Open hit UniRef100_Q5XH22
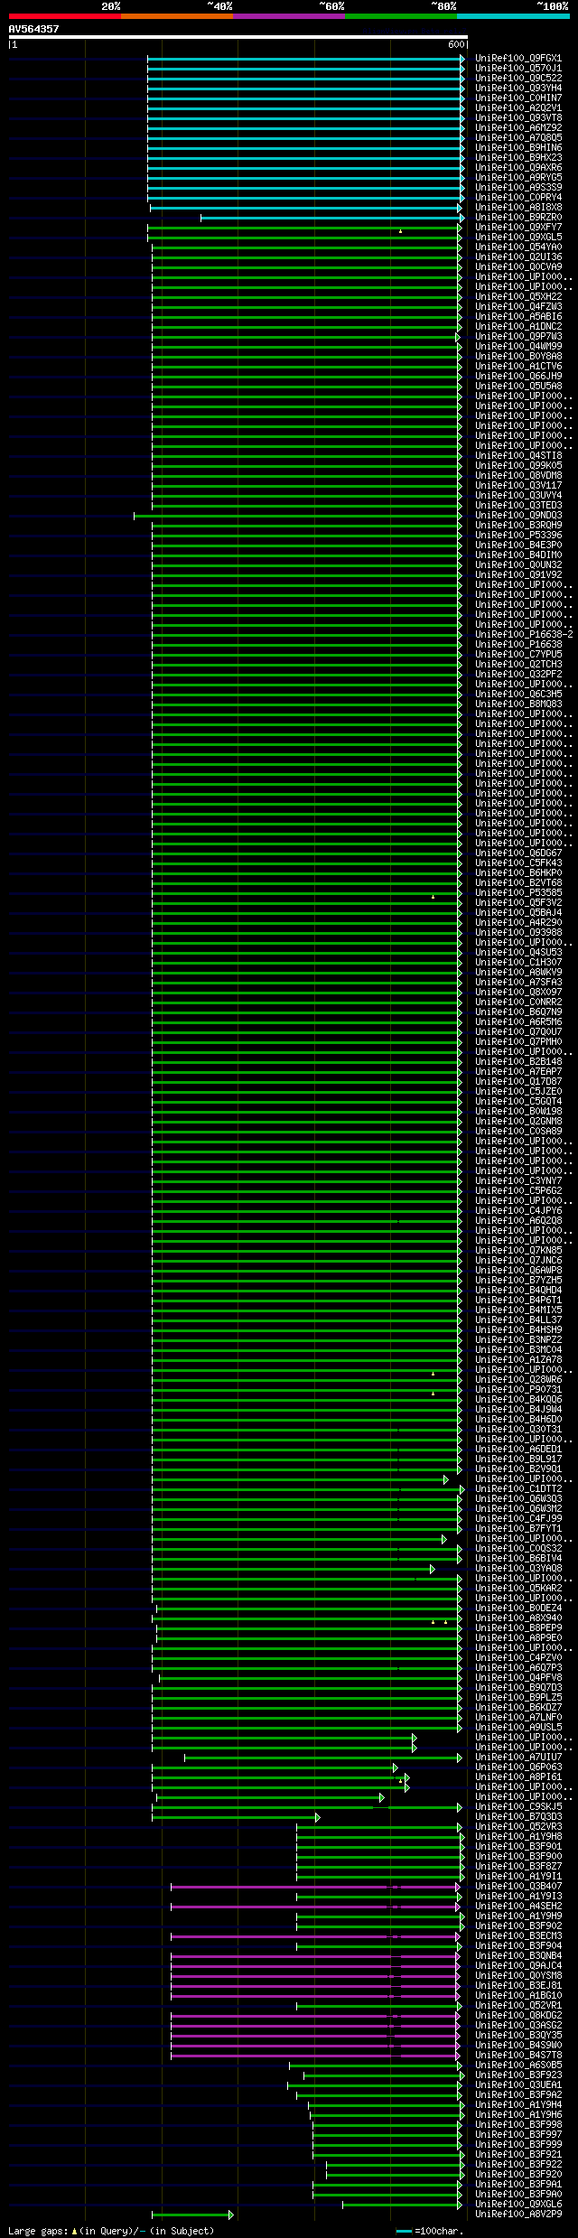This screenshot has width=578, height=2238. (518, 297)
